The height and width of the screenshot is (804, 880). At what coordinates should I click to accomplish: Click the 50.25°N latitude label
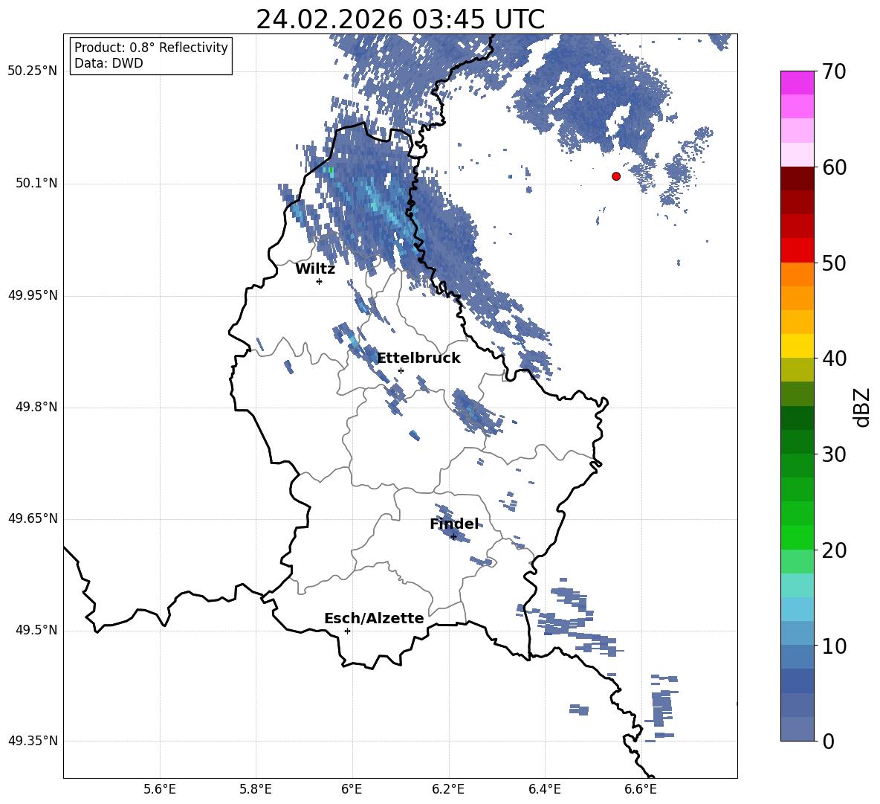pos(32,71)
